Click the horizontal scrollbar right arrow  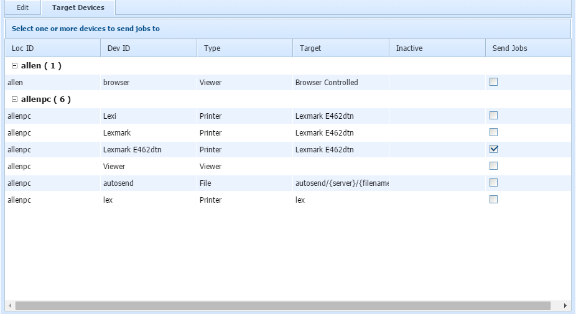[565, 306]
